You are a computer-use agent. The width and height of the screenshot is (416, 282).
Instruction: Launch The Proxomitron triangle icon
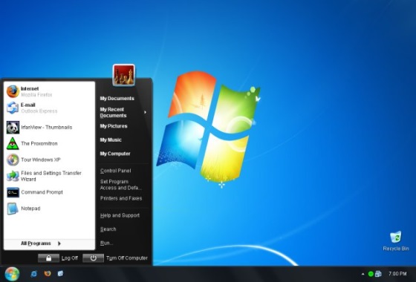tap(13, 143)
